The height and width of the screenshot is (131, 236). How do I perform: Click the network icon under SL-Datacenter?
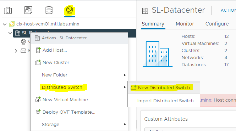(23, 42)
